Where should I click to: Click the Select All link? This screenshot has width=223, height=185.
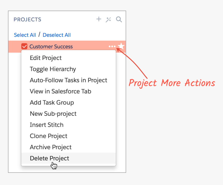(25, 35)
